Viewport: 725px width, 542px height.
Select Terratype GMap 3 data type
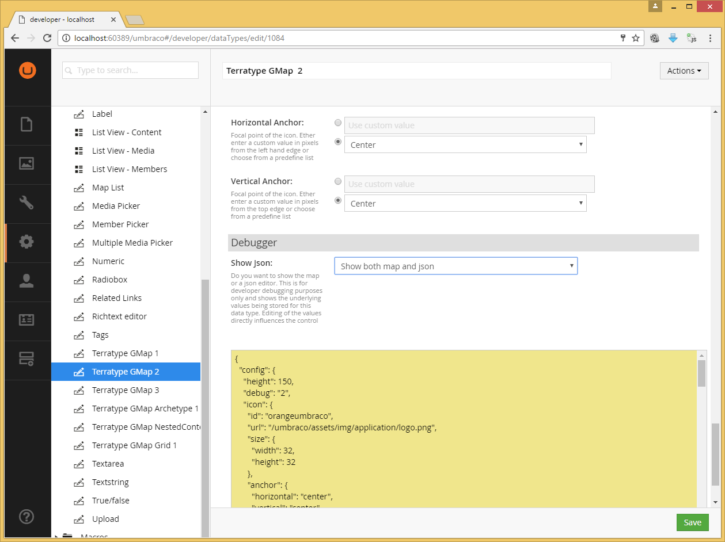(126, 390)
